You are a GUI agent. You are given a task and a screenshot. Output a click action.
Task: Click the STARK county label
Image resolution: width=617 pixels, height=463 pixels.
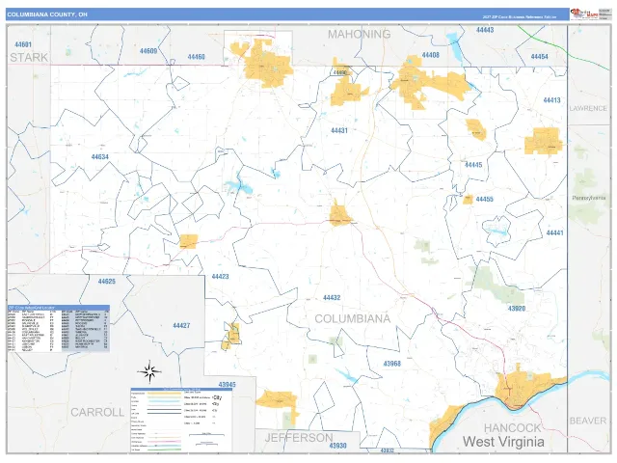29,58
